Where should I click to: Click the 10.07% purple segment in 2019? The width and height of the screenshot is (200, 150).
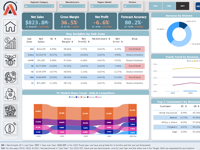click(x=62, y=122)
